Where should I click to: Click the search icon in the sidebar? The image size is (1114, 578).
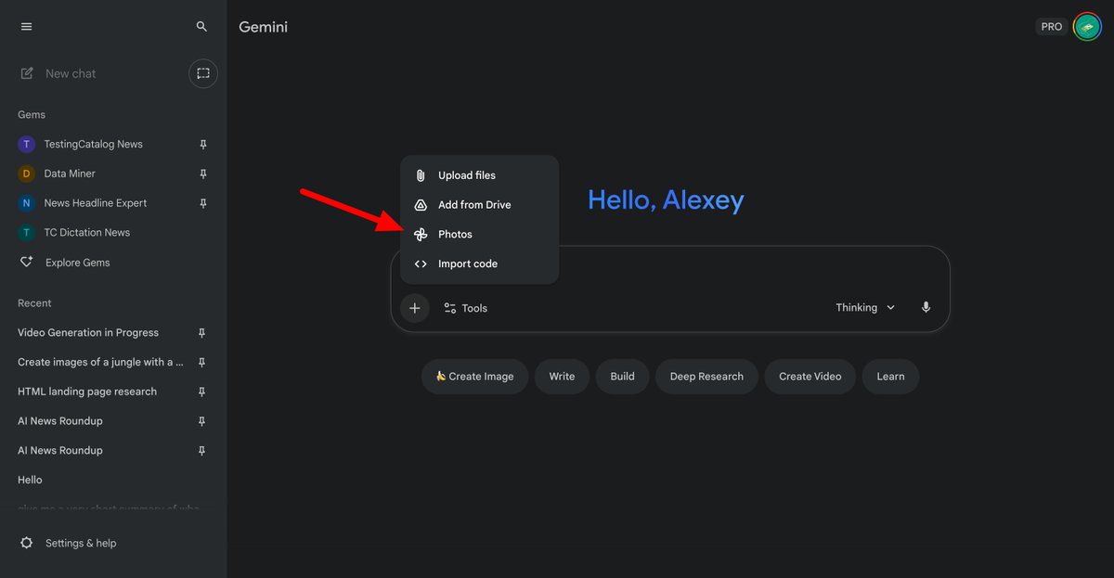201,26
